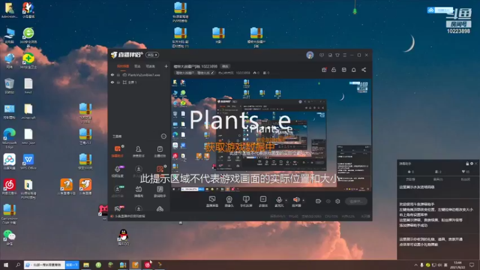Add a multimedia source
The height and width of the screenshot is (270, 480).
tap(263, 201)
